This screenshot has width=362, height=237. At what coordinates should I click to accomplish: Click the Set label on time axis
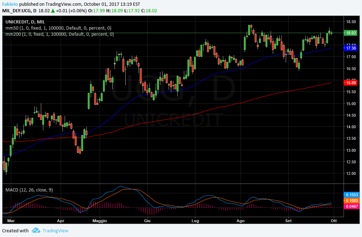tap(288, 221)
